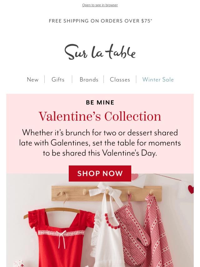Click the Sur la Table logo
This screenshot has width=200, height=267.
[x=100, y=52]
